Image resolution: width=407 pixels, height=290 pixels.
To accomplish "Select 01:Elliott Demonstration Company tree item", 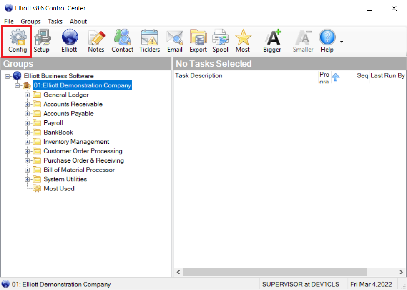I will click(82, 85).
